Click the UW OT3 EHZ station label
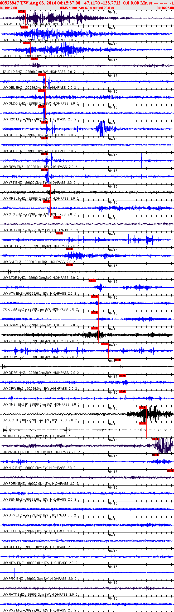 [39, 214]
